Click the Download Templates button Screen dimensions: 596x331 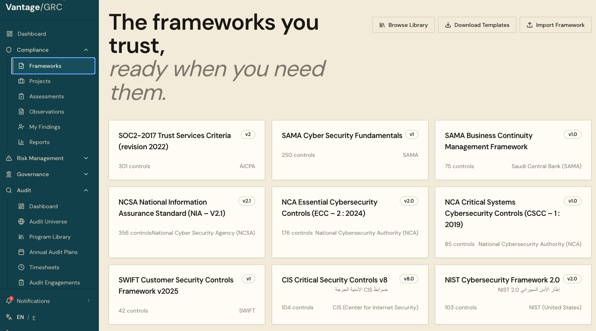(x=477, y=25)
